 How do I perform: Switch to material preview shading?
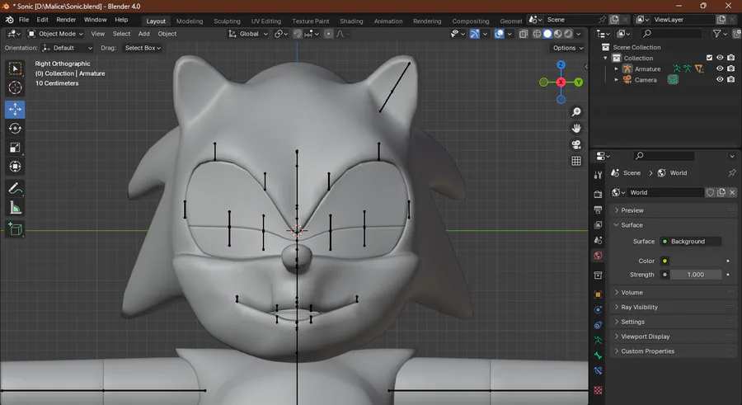click(558, 34)
